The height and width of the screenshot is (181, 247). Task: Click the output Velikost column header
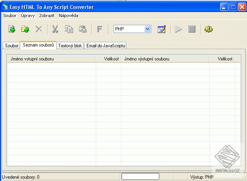click(222, 59)
